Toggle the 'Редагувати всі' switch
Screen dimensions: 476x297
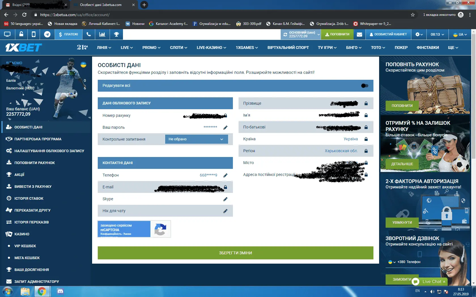(x=365, y=86)
